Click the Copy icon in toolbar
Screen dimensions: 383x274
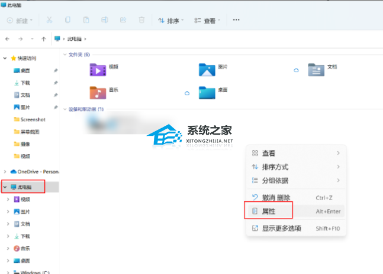[67, 20]
